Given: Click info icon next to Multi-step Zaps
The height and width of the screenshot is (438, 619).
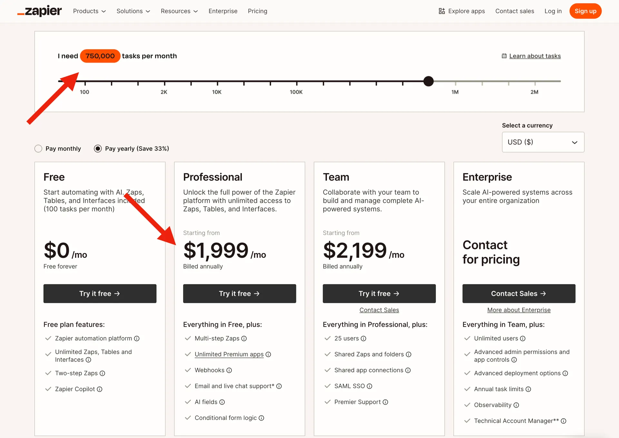Looking at the screenshot, I should (244, 338).
